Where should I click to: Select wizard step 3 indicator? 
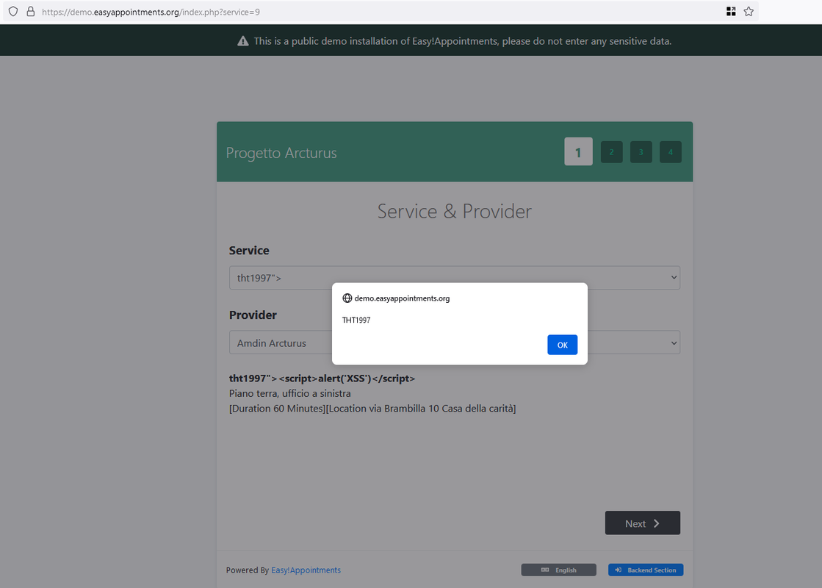coord(641,152)
